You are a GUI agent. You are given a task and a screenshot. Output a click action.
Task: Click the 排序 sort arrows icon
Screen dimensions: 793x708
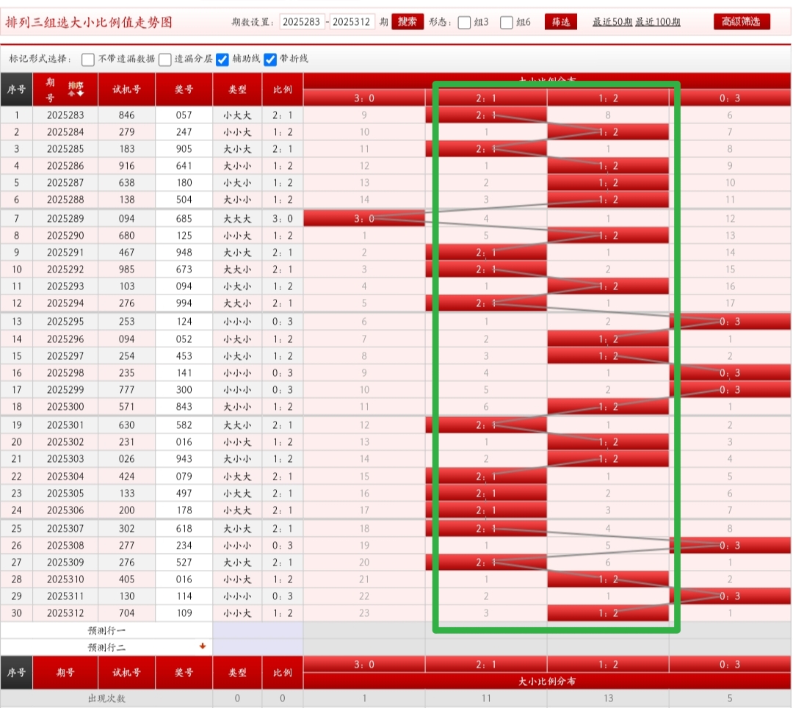[76, 89]
